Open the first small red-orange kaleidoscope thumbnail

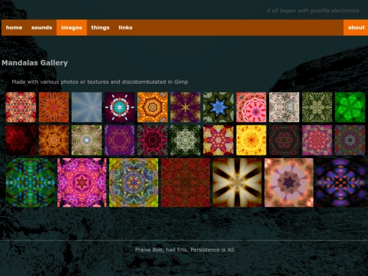21,107
